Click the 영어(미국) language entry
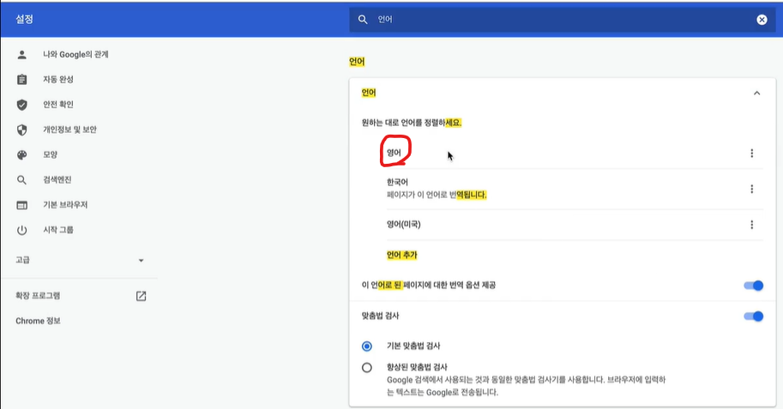783x409 pixels. pyautogui.click(x=403, y=225)
